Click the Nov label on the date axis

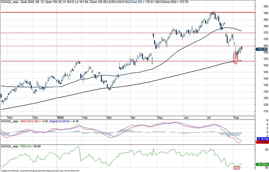pyautogui.click(x=10, y=118)
